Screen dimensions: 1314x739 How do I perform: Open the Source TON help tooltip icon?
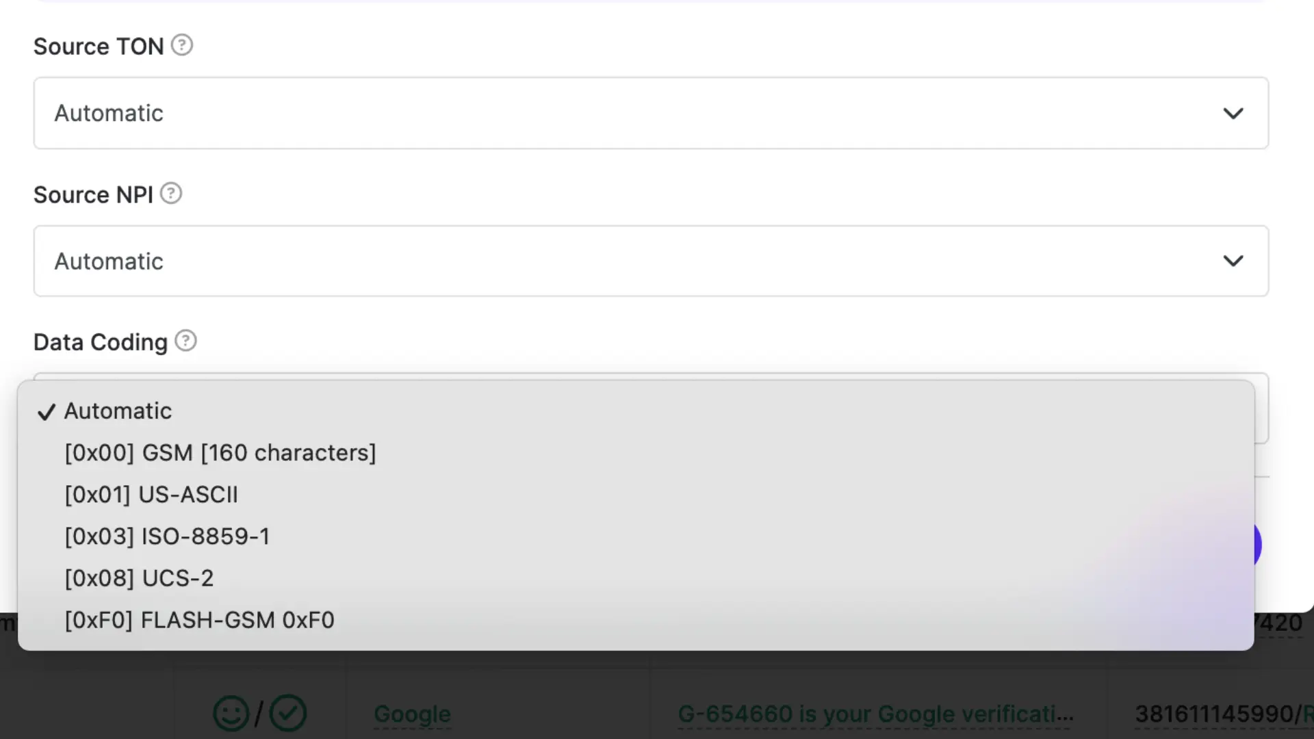pos(181,45)
